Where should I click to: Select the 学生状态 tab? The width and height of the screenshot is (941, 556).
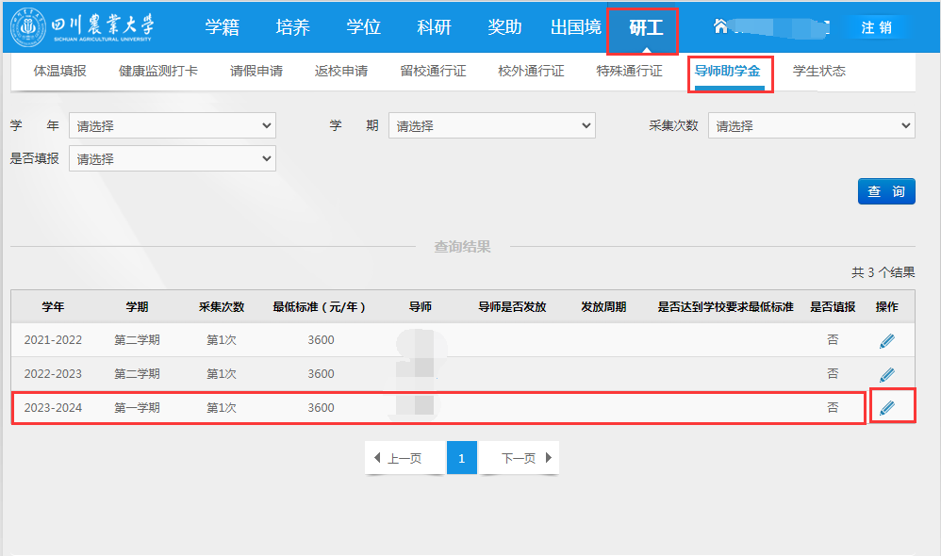(818, 71)
